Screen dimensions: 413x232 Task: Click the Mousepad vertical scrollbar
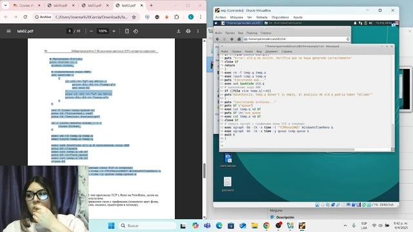pos(393,135)
